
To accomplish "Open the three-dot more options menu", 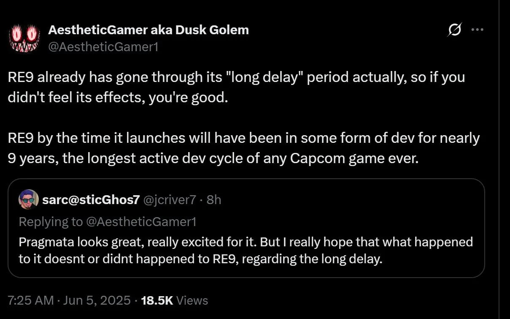I will pos(477,30).
